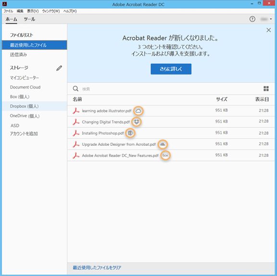
Task: Click the PDF icon of Upgrade Adobe Designer file
Action: (x=76, y=144)
